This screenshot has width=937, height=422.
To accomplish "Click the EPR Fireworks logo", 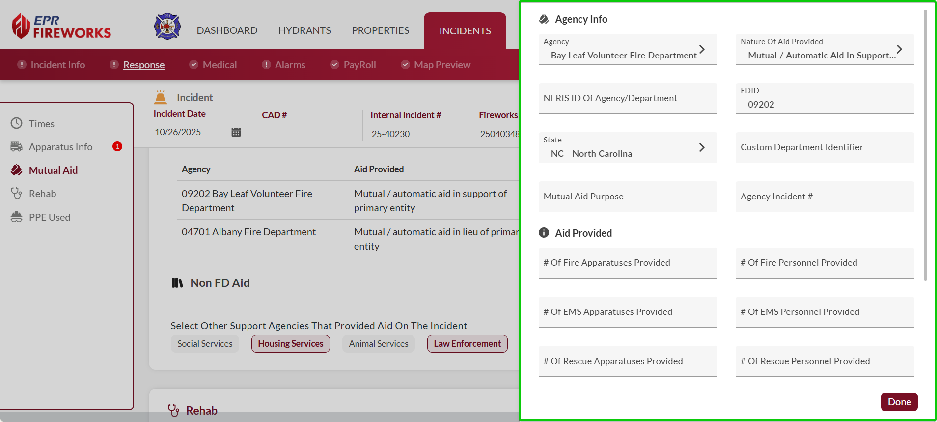I will [x=61, y=27].
